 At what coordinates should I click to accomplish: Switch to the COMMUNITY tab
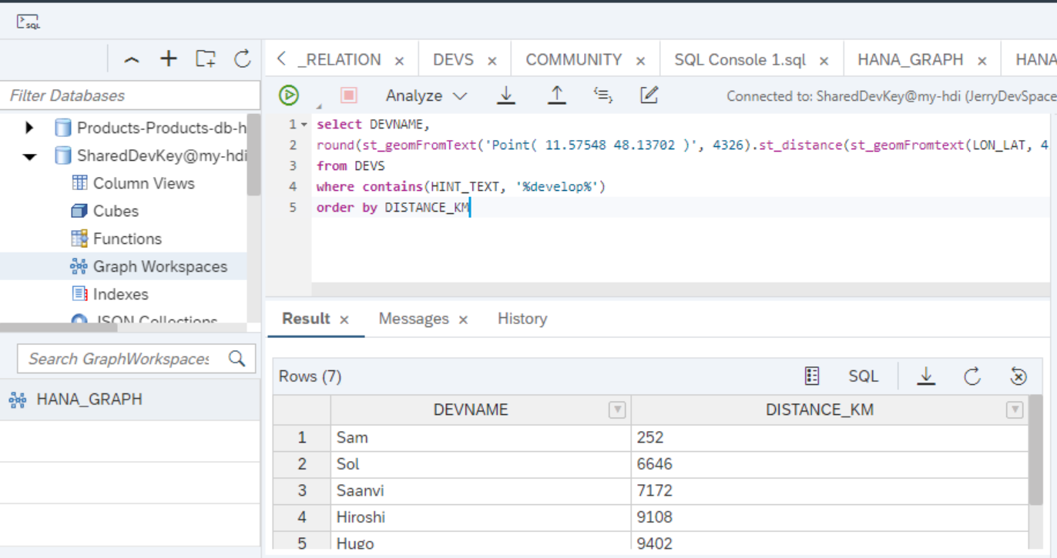pyautogui.click(x=573, y=60)
